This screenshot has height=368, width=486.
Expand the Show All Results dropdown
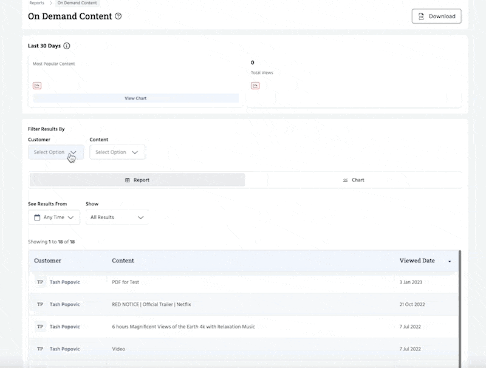pyautogui.click(x=117, y=217)
